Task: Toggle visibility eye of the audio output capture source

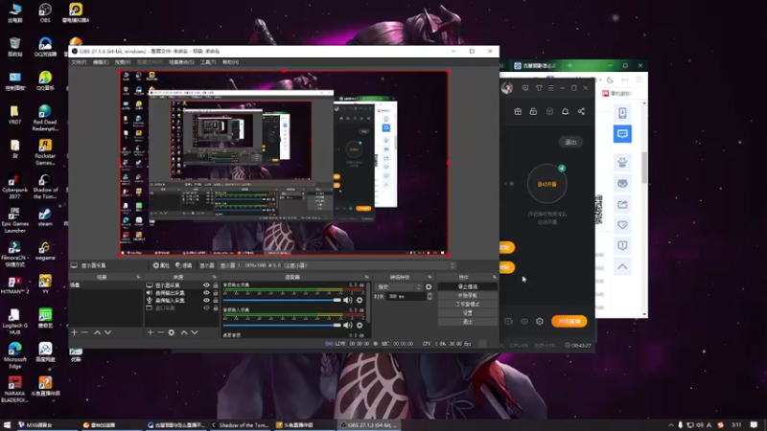Action: (206, 293)
